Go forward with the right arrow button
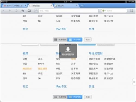The width and height of the screenshot is (136, 102). click(x=10, y=11)
